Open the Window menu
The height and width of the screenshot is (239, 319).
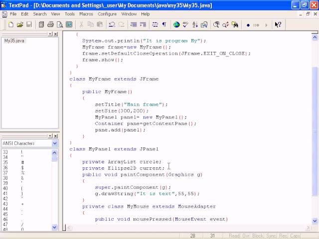[x=129, y=14]
